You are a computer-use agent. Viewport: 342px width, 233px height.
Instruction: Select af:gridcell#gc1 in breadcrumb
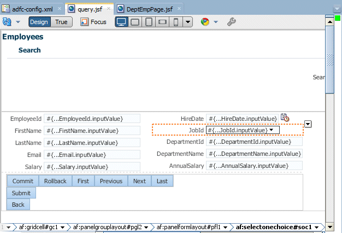click(38, 228)
